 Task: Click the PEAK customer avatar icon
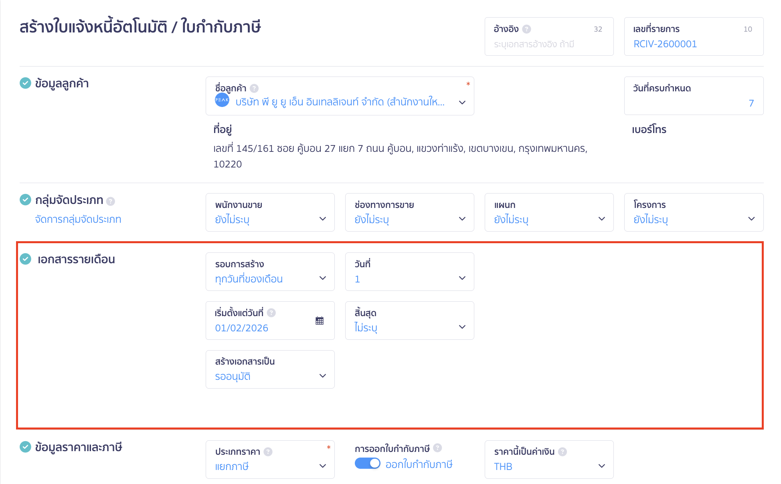coord(222,100)
